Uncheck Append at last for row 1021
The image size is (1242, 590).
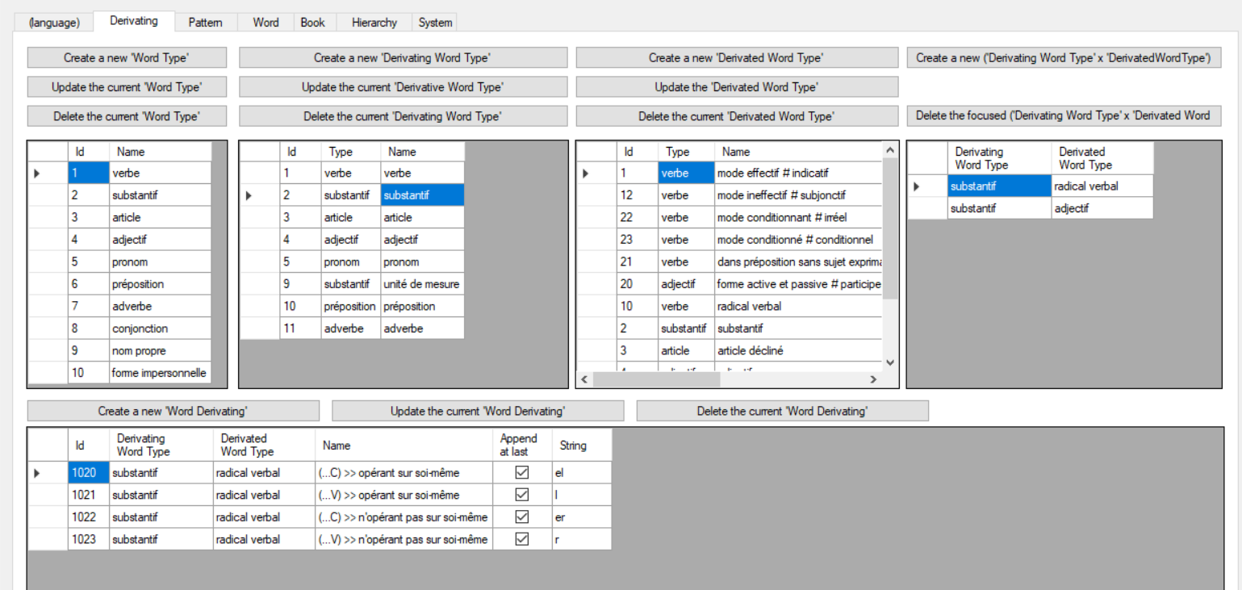521,495
